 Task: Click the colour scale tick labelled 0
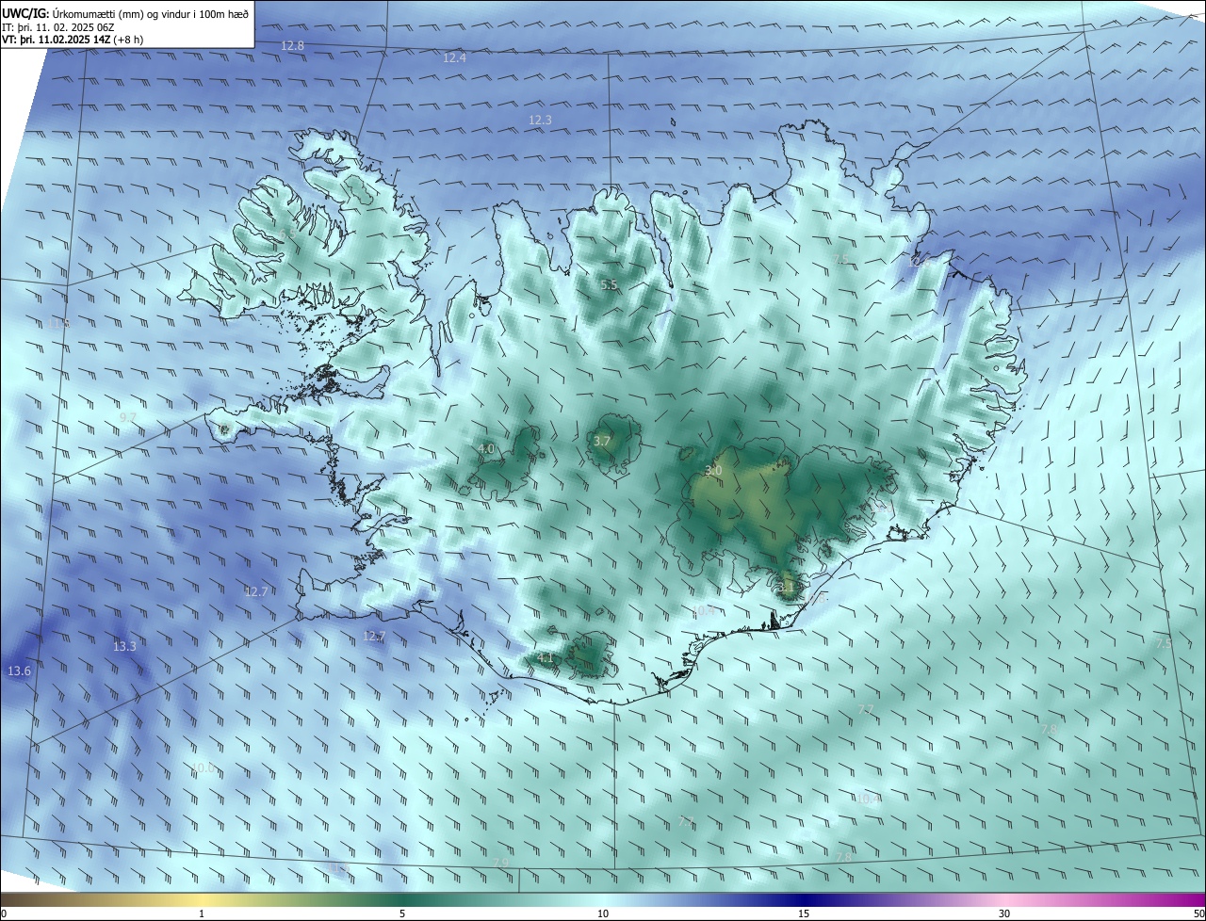coord(4,913)
